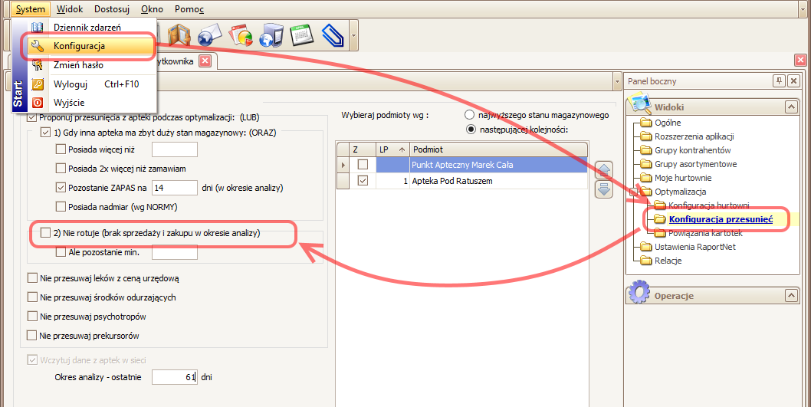811x407 pixels.
Task: Select 'najwyższego stanu magazynowego' radio button
Action: (x=470, y=115)
